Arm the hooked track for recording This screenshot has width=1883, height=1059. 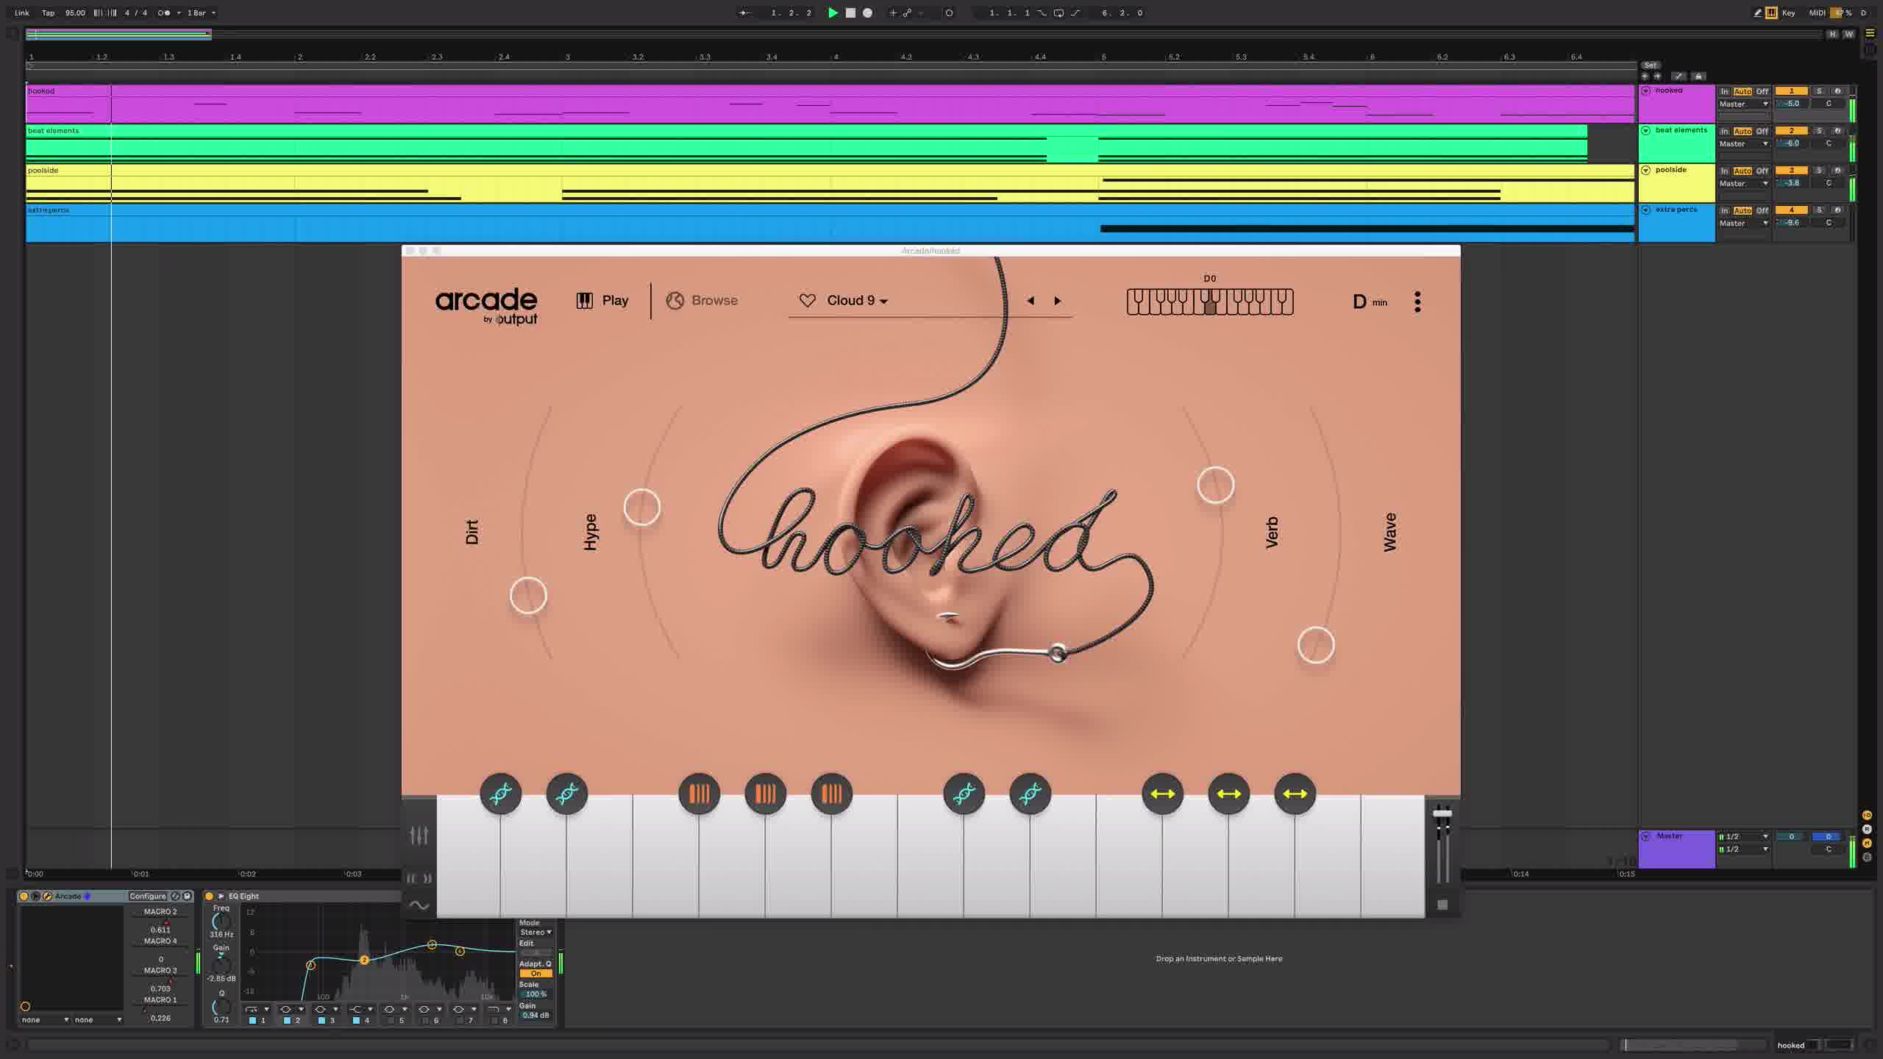pos(1837,91)
